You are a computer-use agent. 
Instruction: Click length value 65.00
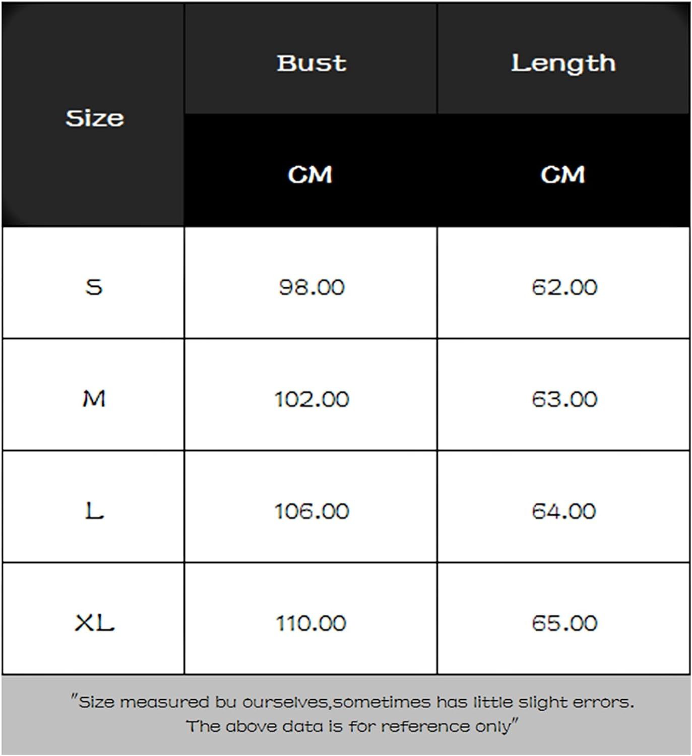click(564, 623)
